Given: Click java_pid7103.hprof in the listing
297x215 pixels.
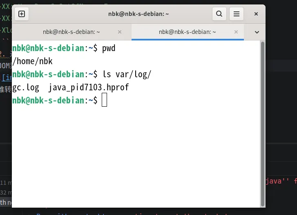Looking at the screenshot, I should click(x=89, y=87).
